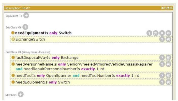Select the ExchangeSwitch class entry
The width and height of the screenshot is (178, 101).
(x=30, y=39)
